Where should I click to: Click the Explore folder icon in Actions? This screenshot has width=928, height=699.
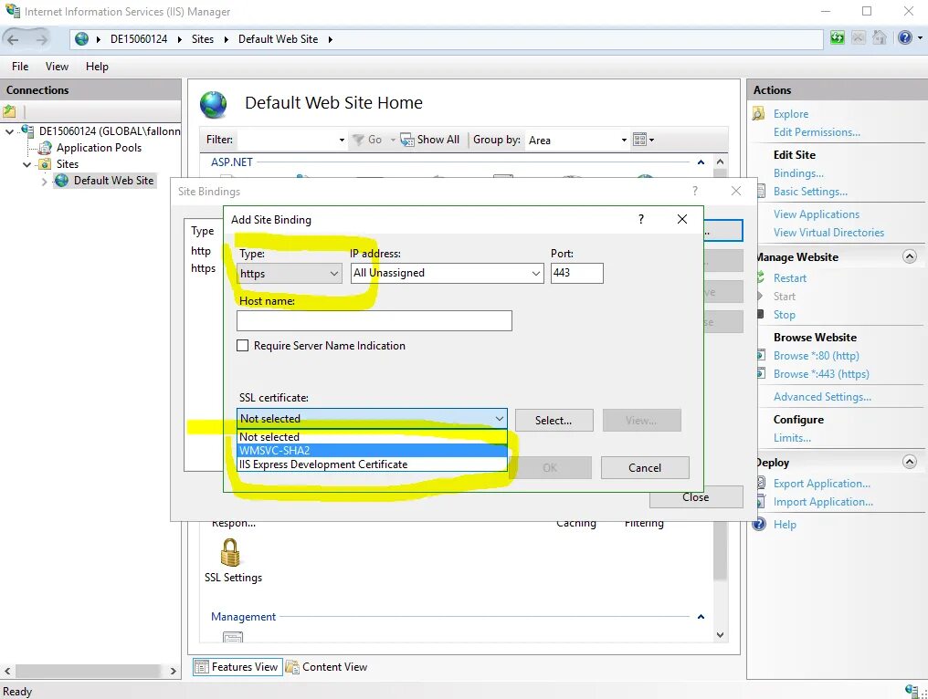758,113
